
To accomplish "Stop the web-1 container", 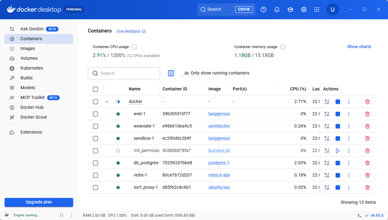I will 338,114.
